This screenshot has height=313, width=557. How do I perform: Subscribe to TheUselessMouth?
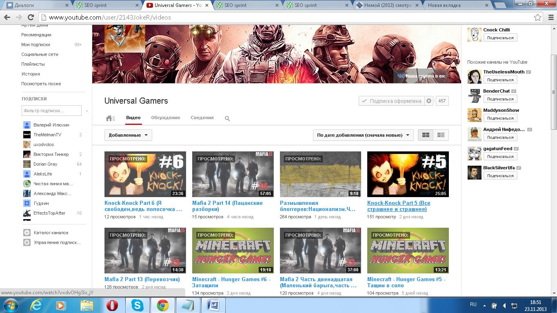click(500, 80)
